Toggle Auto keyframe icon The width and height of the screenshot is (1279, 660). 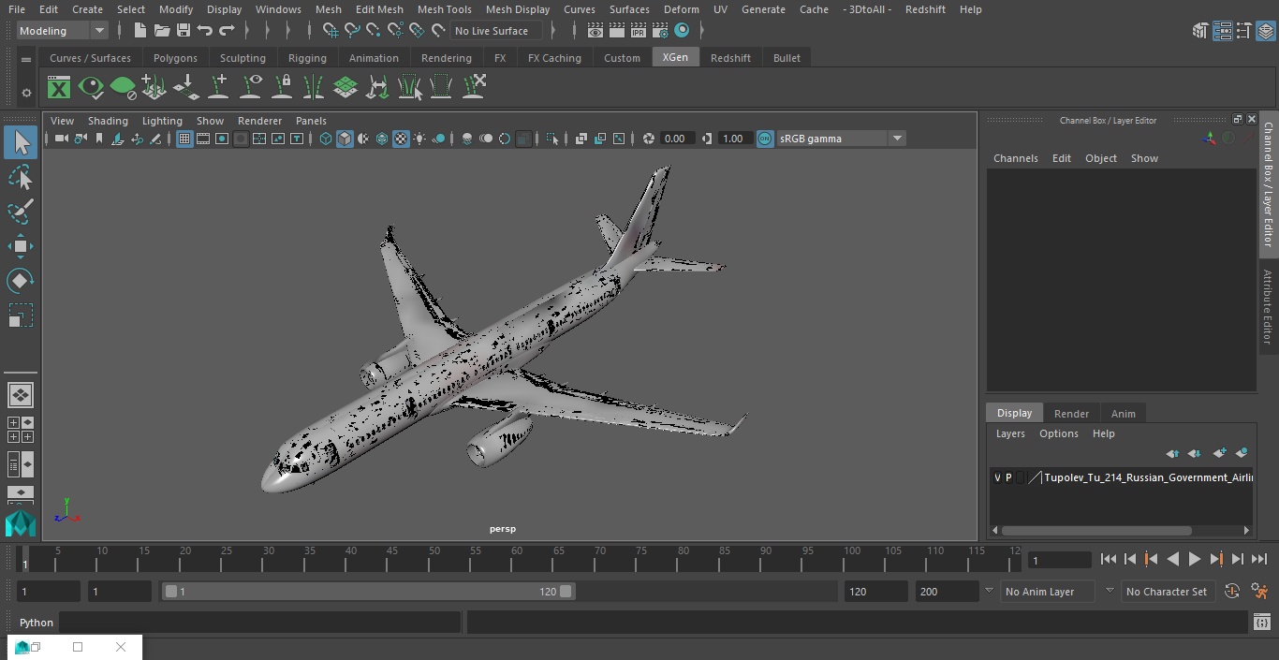click(x=1232, y=592)
